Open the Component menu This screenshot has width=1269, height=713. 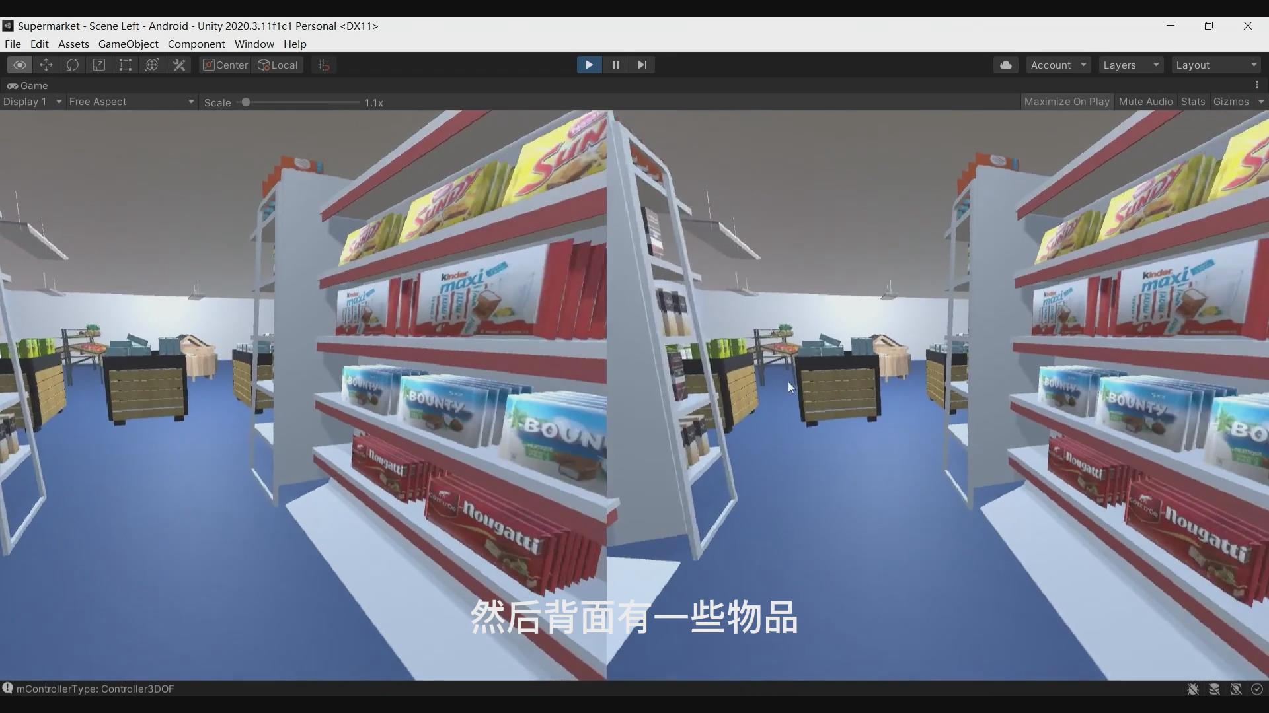(196, 44)
